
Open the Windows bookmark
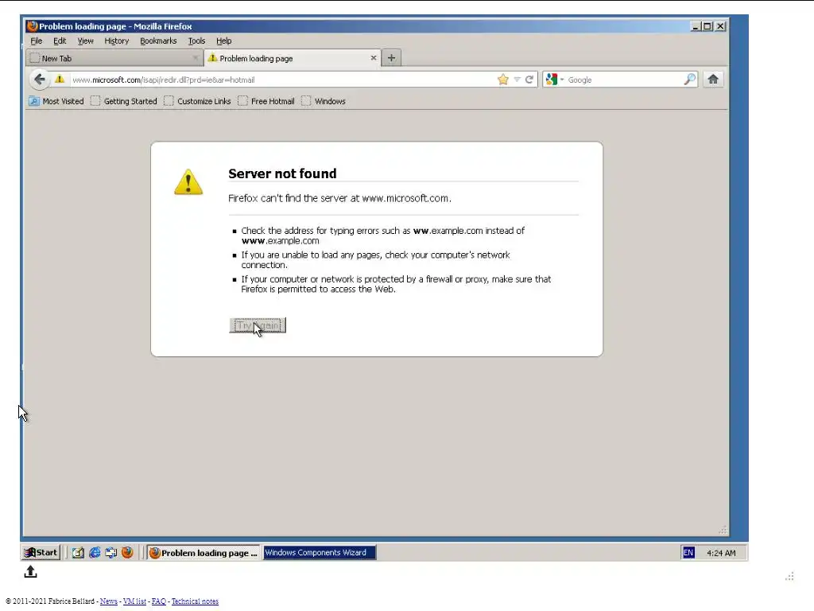coord(324,101)
